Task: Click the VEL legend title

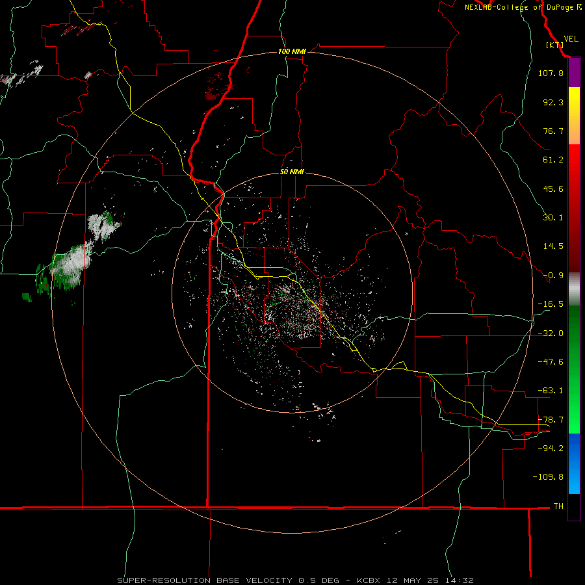Action: tap(571, 39)
